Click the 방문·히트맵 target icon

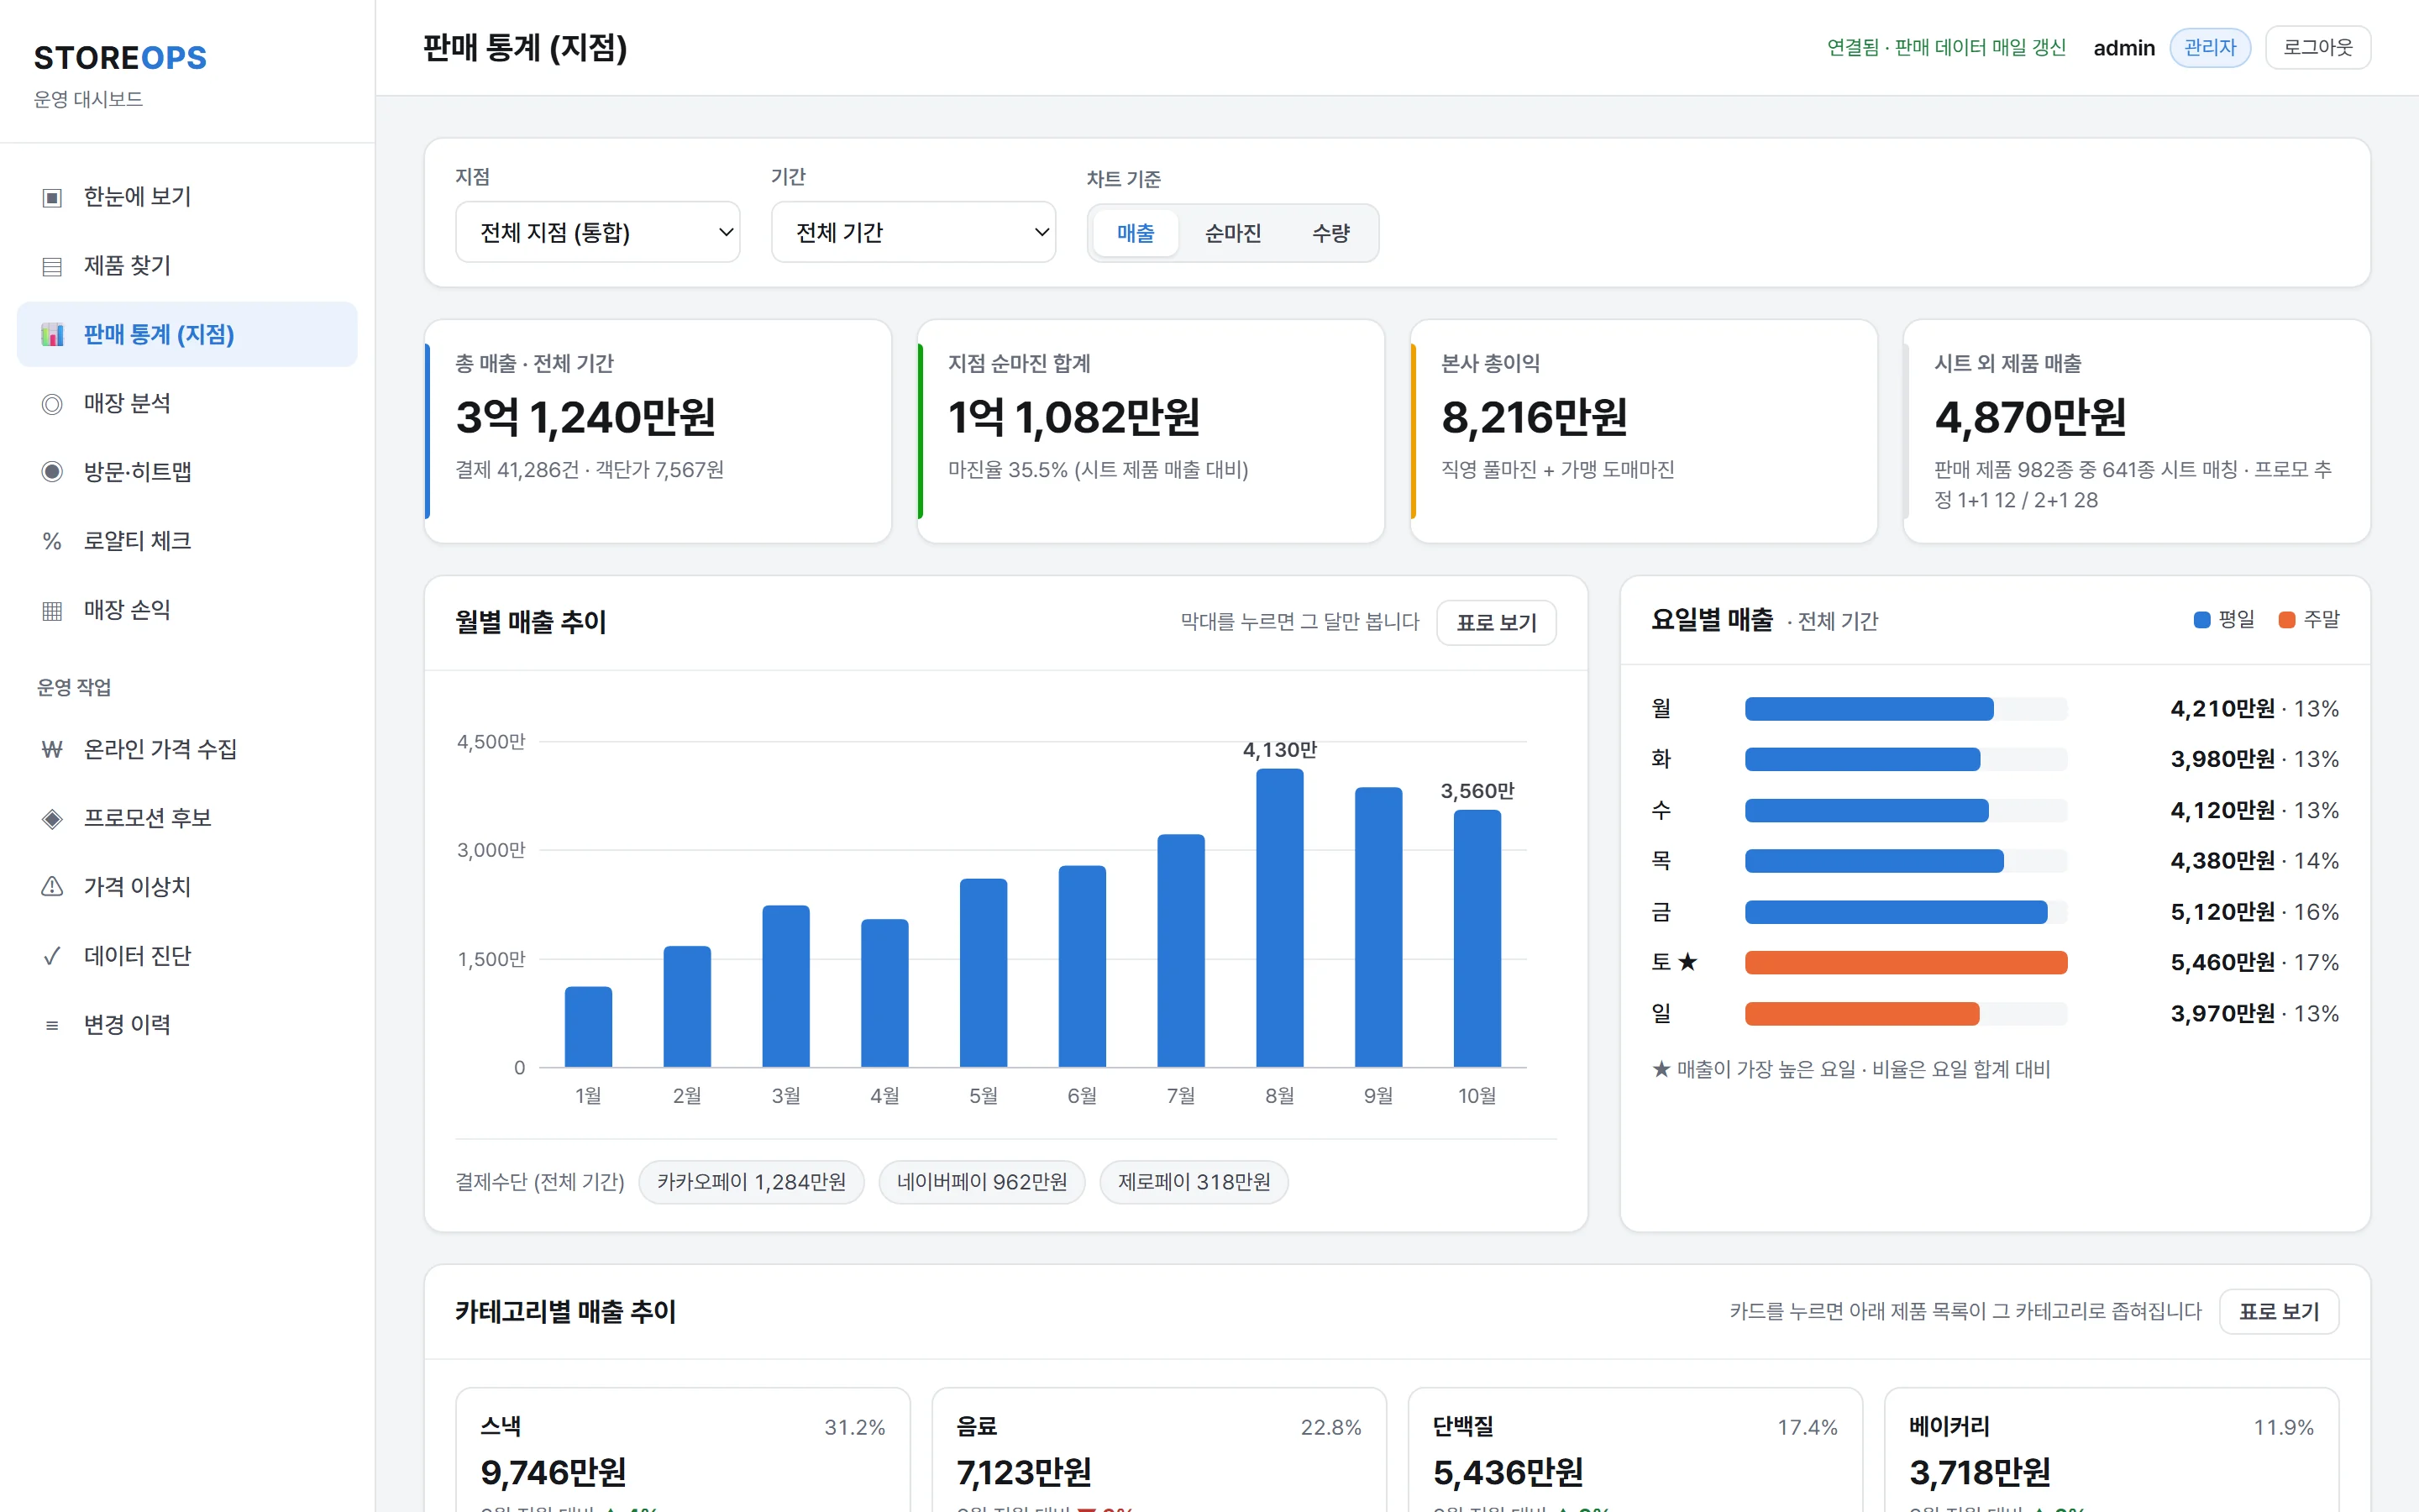point(52,472)
